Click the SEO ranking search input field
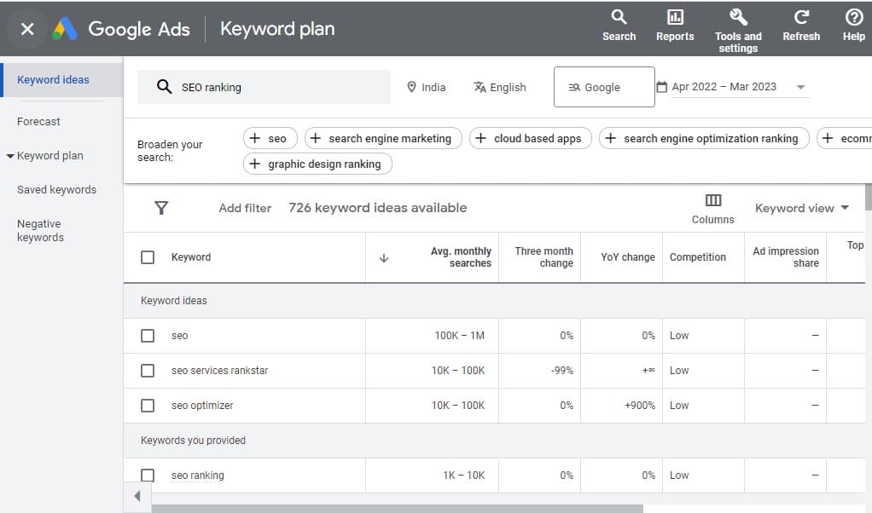The height and width of the screenshot is (513, 872). tap(264, 87)
